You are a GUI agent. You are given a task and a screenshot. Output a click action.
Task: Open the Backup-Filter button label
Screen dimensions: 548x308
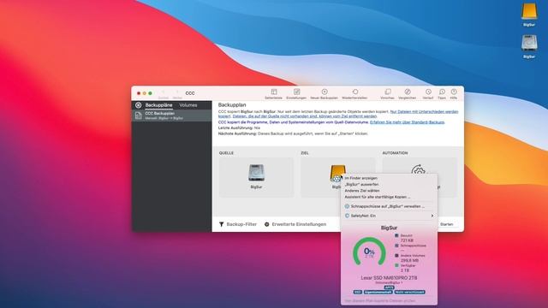pos(241,224)
